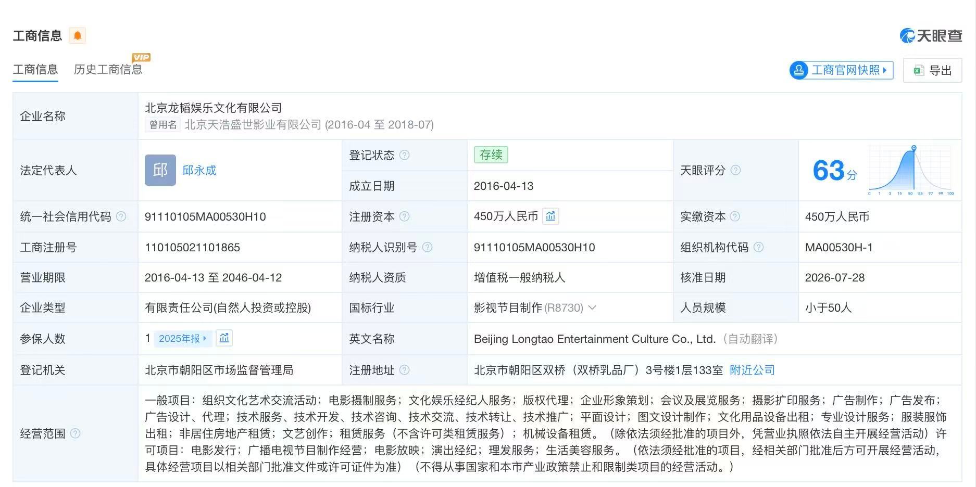Click the 导出 export button
The image size is (976, 487).
tap(932, 70)
